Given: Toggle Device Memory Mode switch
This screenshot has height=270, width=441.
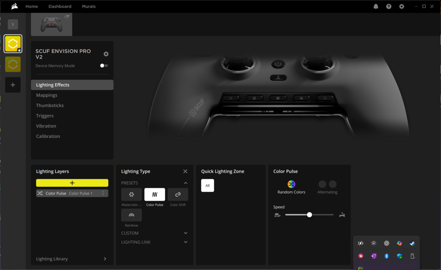Looking at the screenshot, I should point(104,66).
